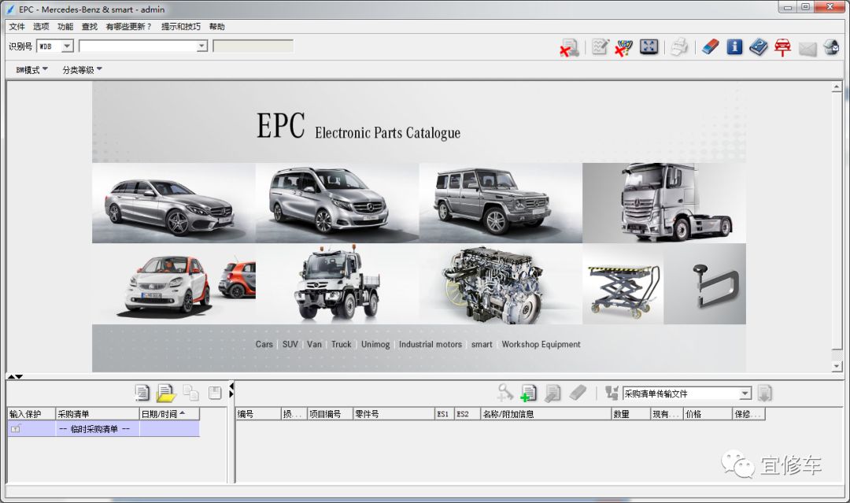Open the 帮助 menu
The width and height of the screenshot is (850, 503).
tap(217, 27)
